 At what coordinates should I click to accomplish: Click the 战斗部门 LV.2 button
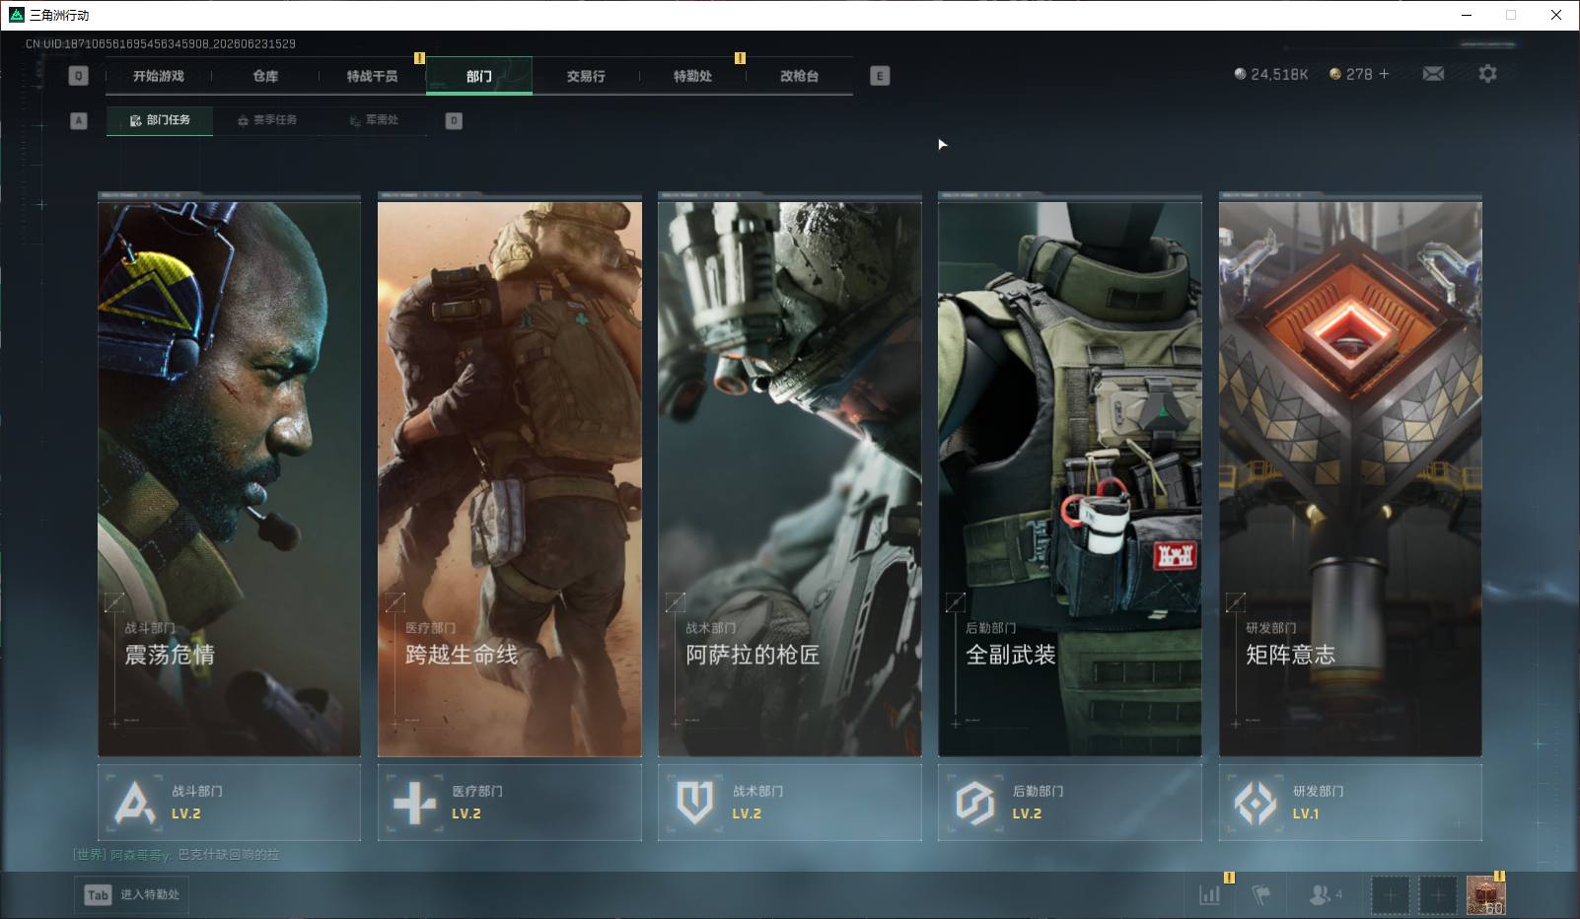point(229,803)
